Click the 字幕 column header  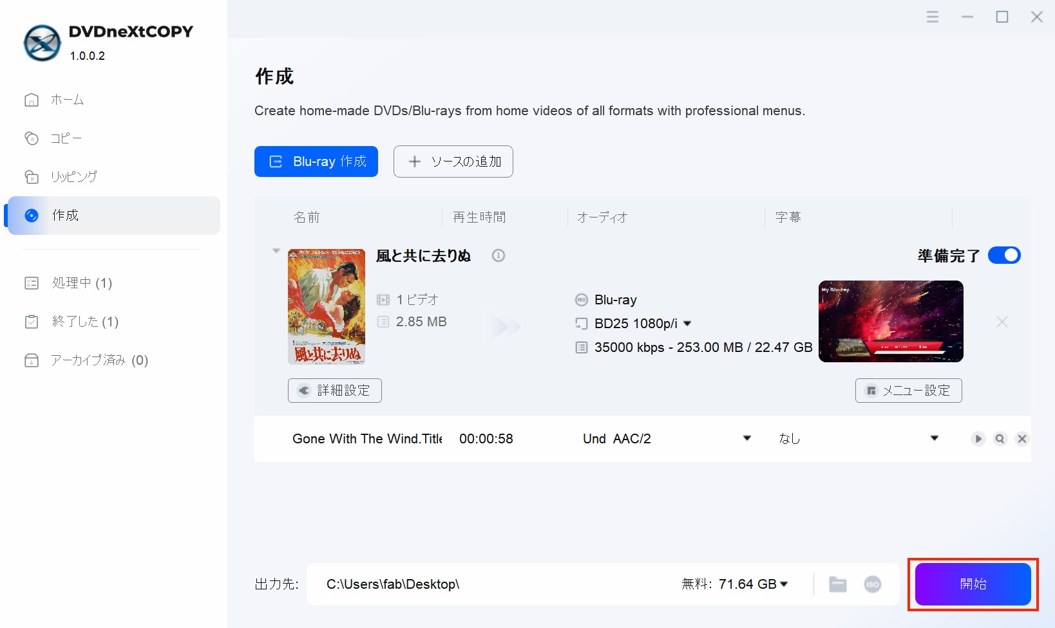click(x=788, y=217)
